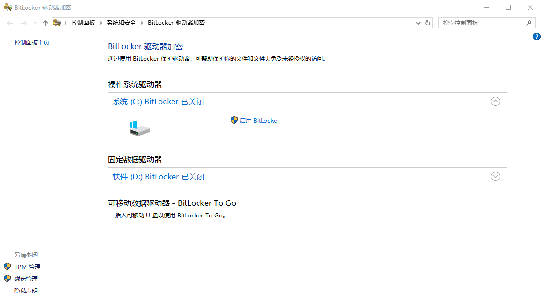
Task: Click BitLocker 驱动器加密 breadcrumb
Action: 176,23
